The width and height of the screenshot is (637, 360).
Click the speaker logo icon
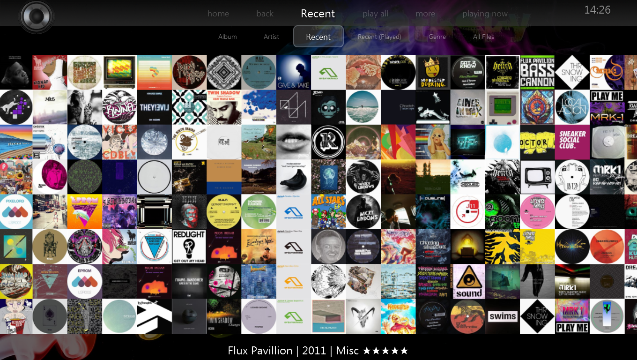pos(37,17)
